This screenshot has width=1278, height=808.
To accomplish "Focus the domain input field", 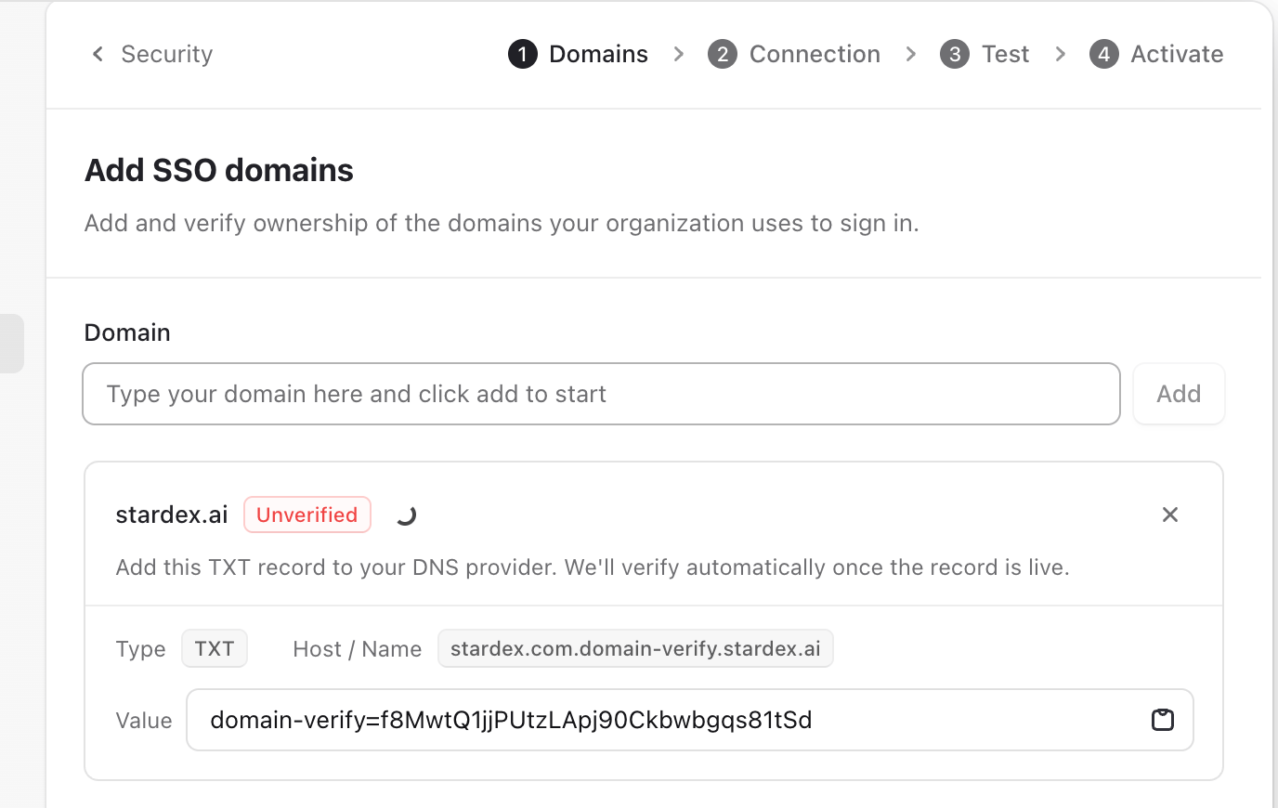I will click(601, 394).
